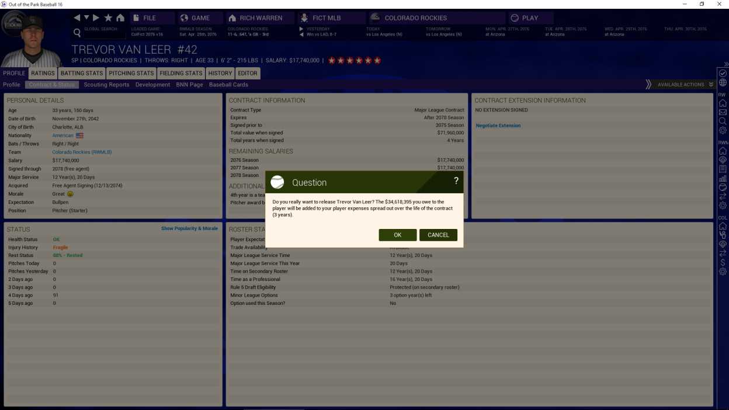Select the Contract & Status subtab
The height and width of the screenshot is (410, 729).
click(52, 85)
